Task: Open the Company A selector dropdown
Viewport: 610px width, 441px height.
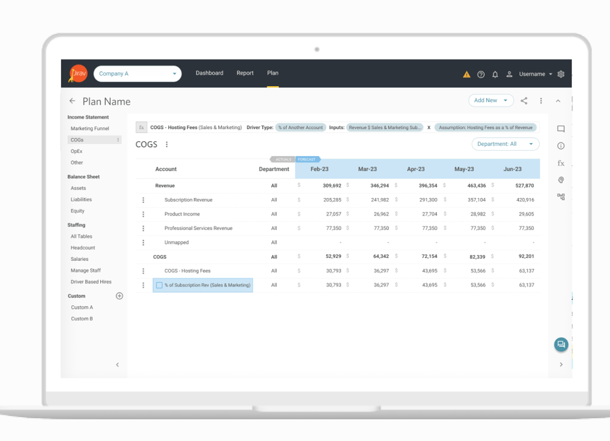Action: click(x=137, y=73)
